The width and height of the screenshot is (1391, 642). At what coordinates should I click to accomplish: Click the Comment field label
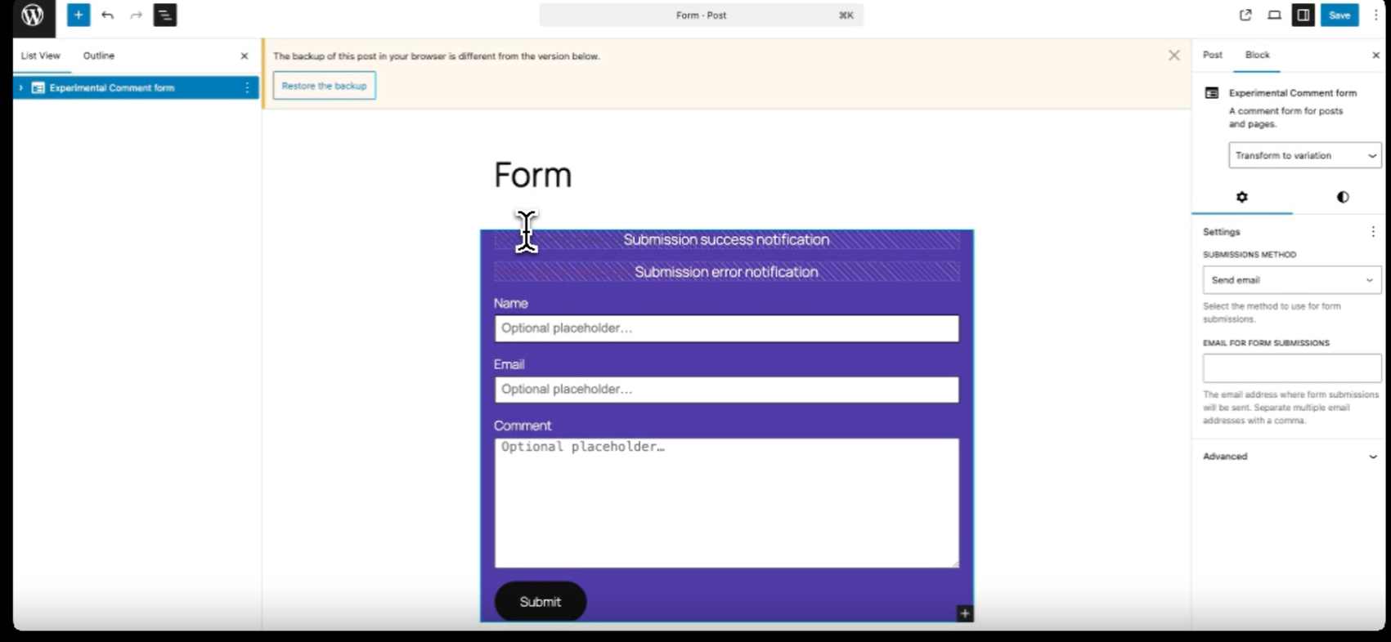[523, 426]
